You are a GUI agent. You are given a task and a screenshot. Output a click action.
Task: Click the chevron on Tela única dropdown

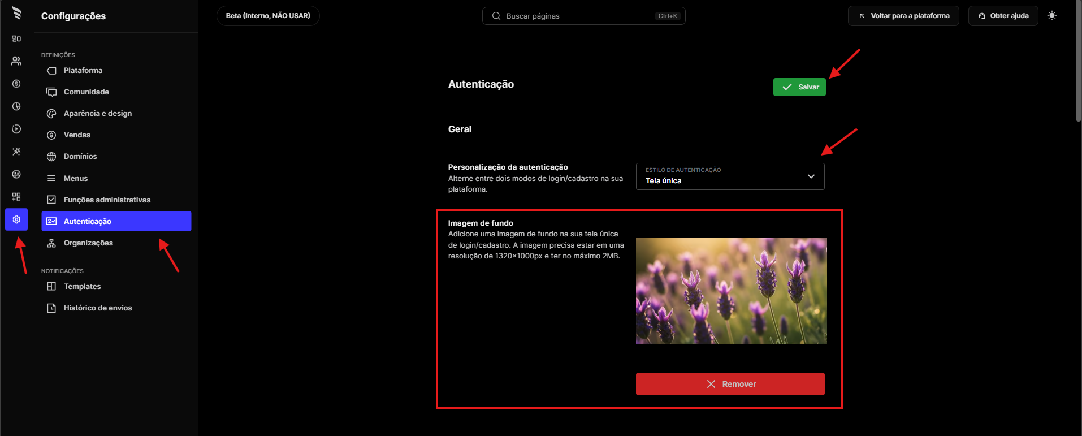(811, 176)
